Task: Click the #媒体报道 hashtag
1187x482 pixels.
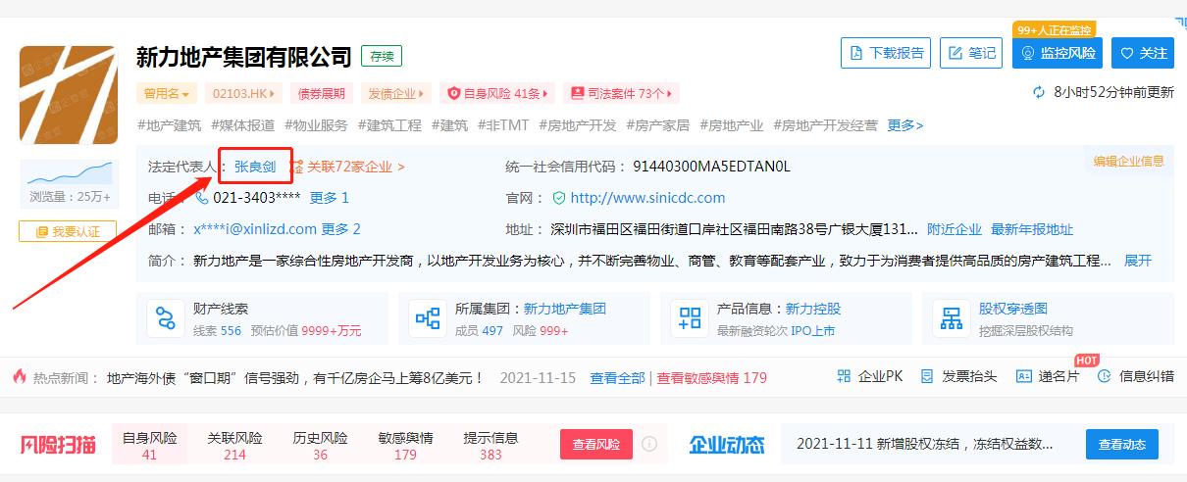Action: (x=243, y=125)
